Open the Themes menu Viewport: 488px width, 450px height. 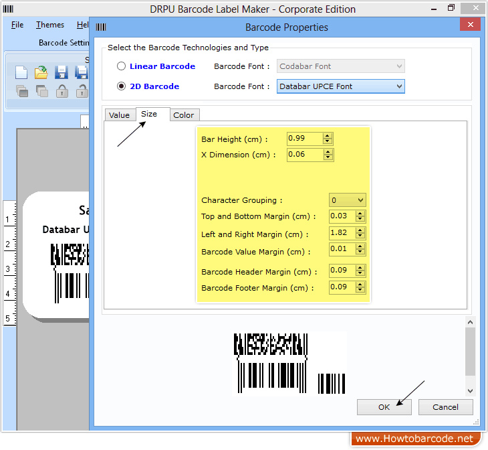[49, 25]
